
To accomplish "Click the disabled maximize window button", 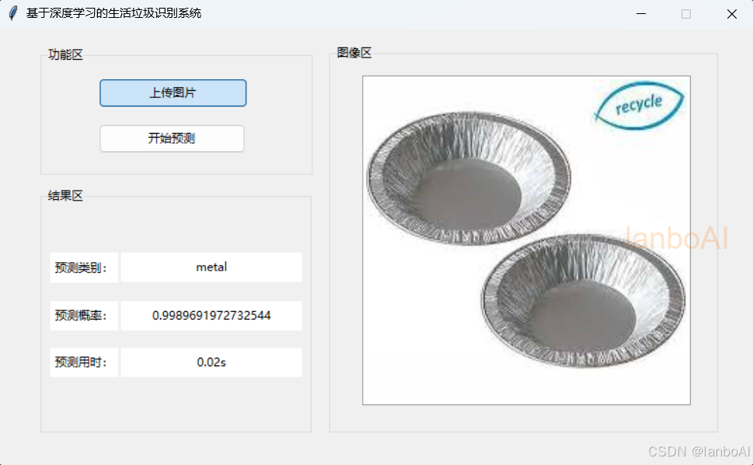I will coord(686,14).
